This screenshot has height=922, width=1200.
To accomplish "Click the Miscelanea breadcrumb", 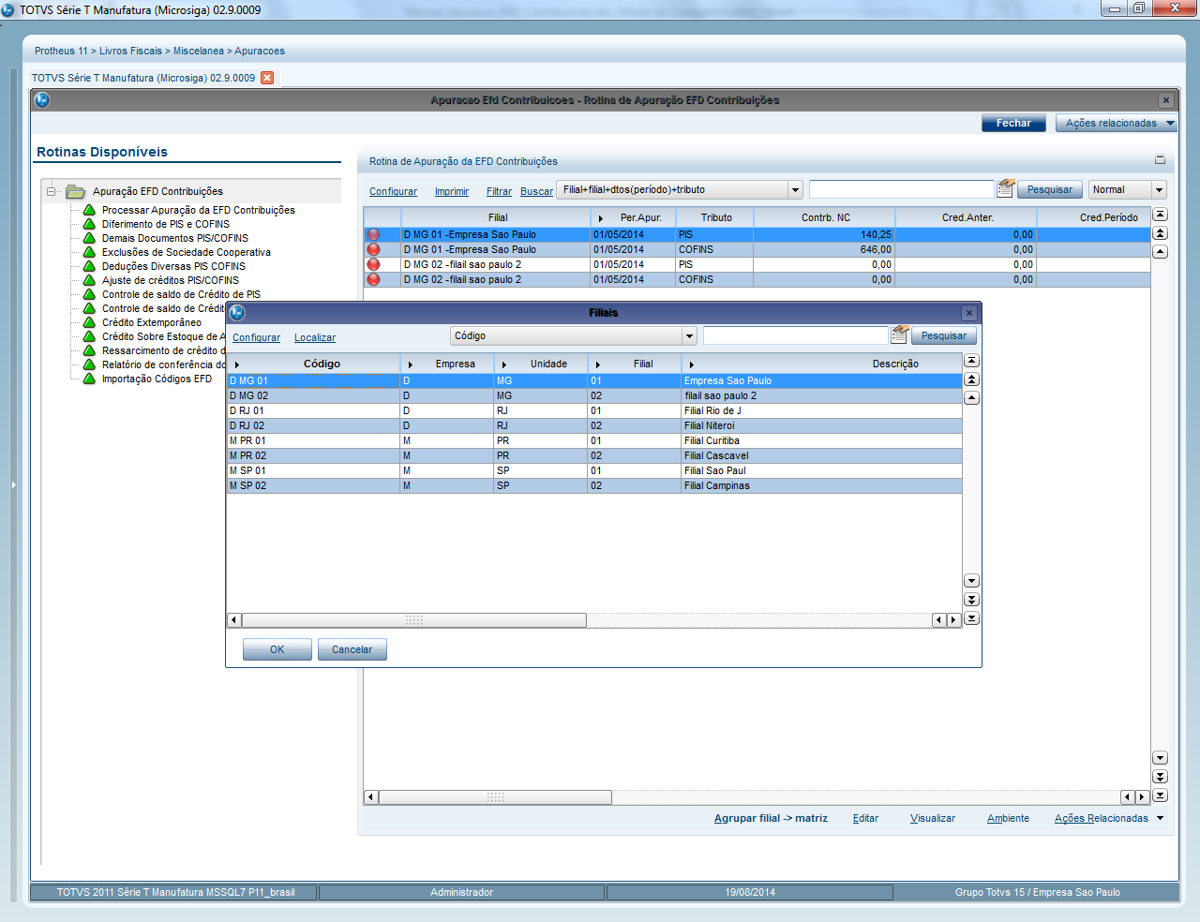I will point(199,51).
